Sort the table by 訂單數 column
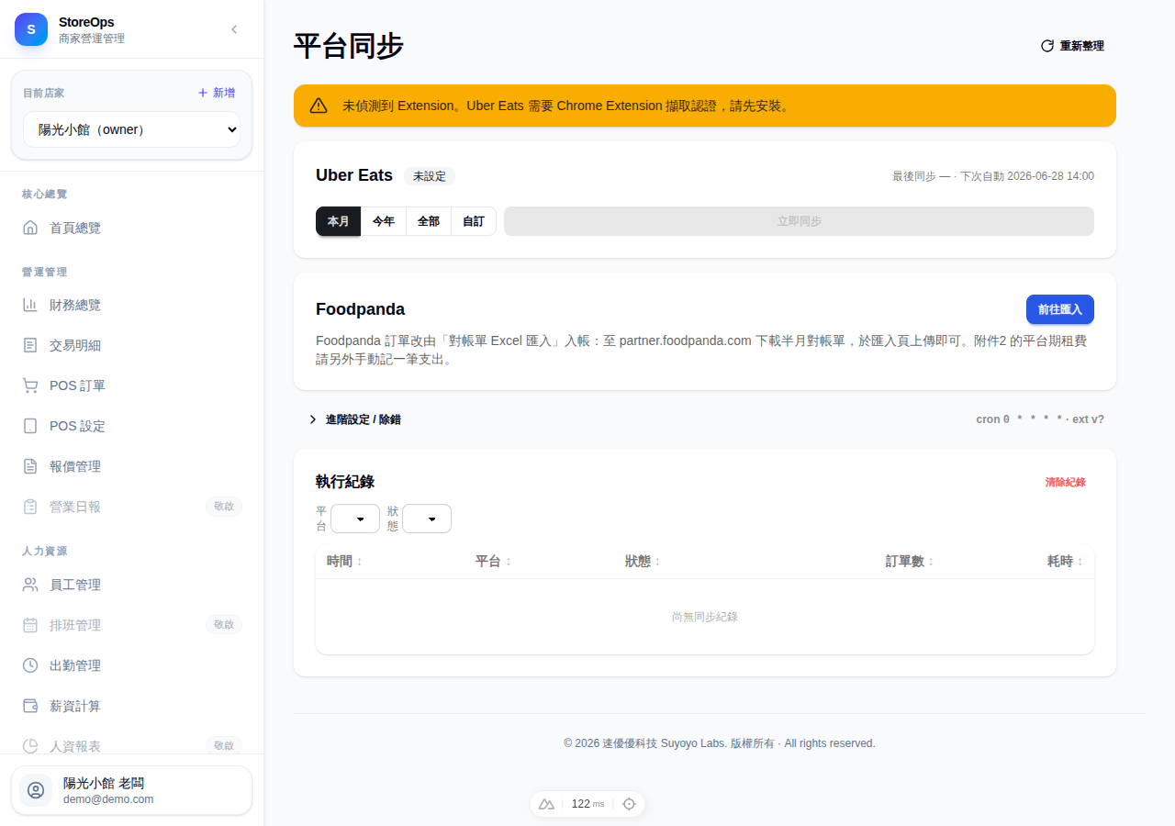 pos(910,561)
